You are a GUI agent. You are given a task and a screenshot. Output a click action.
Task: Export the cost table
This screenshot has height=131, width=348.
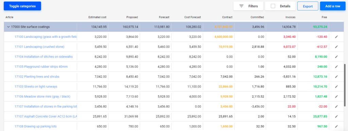pos(308,6)
